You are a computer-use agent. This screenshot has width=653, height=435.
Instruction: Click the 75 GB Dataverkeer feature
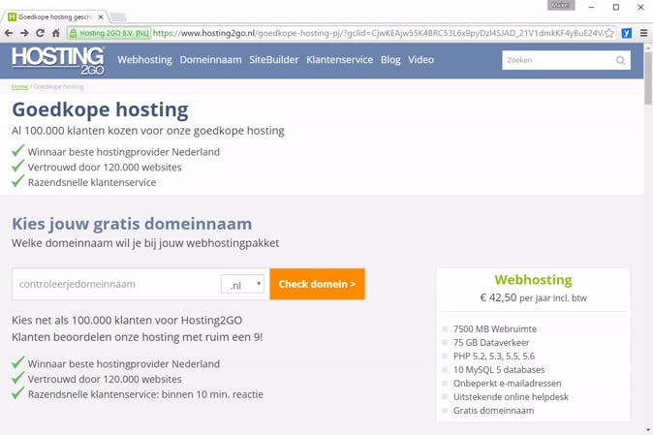coord(491,343)
